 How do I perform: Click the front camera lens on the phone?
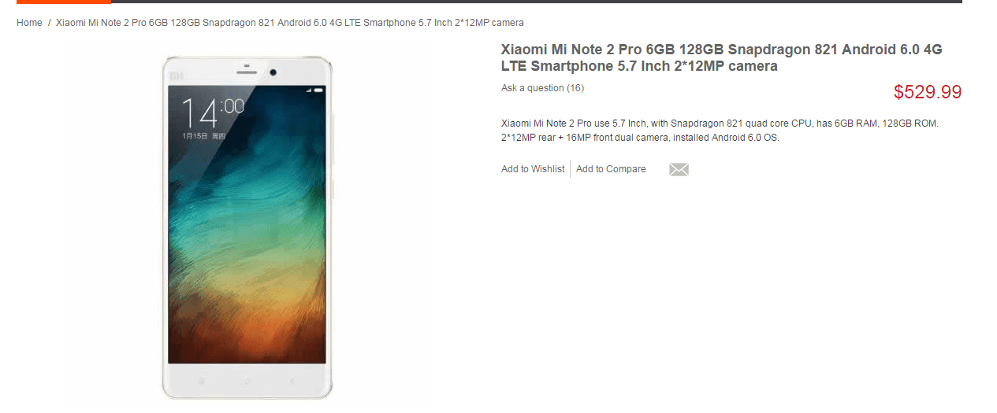273,72
